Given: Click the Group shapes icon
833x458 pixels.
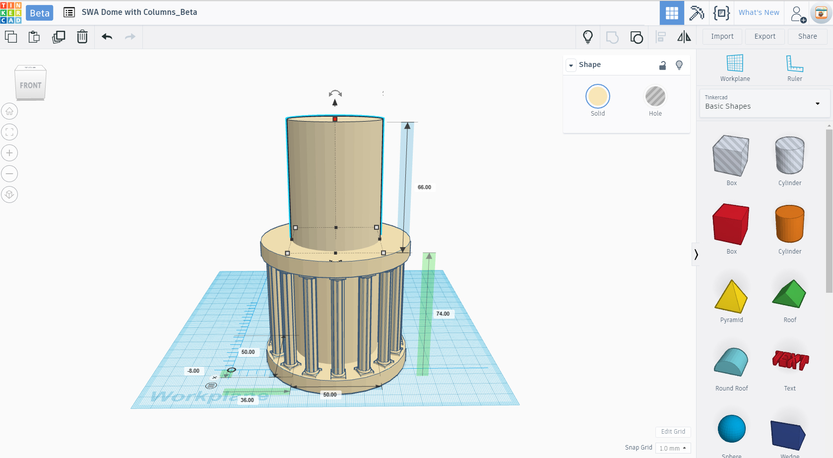Looking at the screenshot, I should [x=613, y=37].
